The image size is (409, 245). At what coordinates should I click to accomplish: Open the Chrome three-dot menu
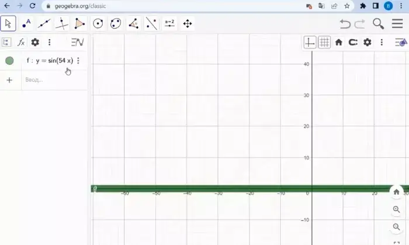[401, 6]
